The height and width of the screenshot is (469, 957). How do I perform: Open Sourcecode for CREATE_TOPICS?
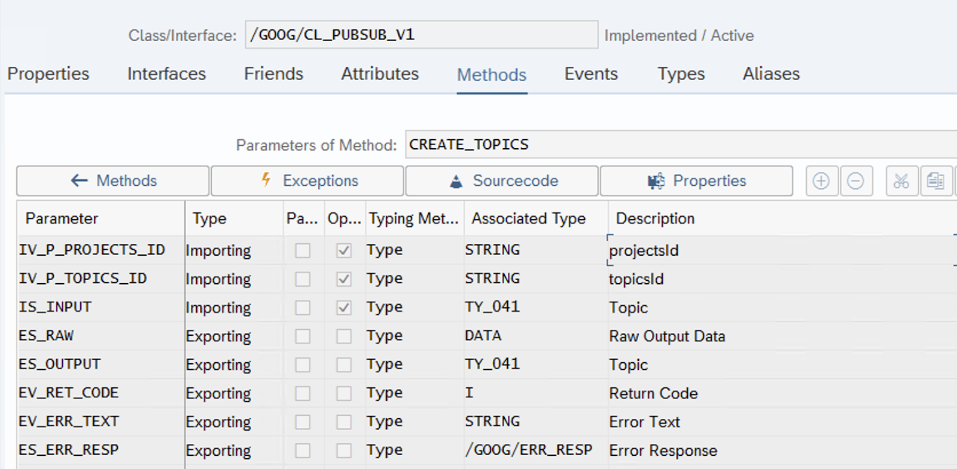tap(502, 181)
